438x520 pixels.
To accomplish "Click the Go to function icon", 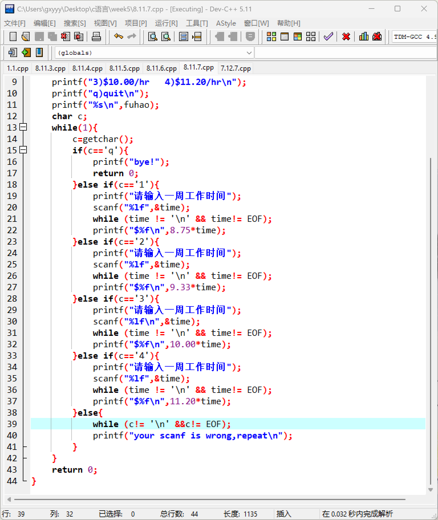I will (x=184, y=36).
